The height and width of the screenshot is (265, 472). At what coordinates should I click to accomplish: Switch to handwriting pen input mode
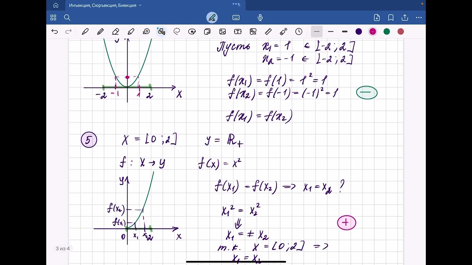[x=212, y=18]
